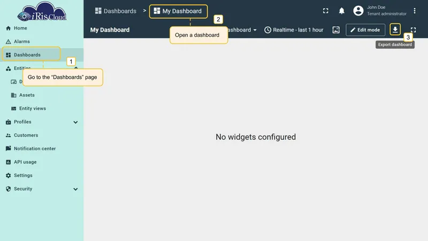Open the three-dot user menu
Screen dimensions: 428x241
point(414,11)
